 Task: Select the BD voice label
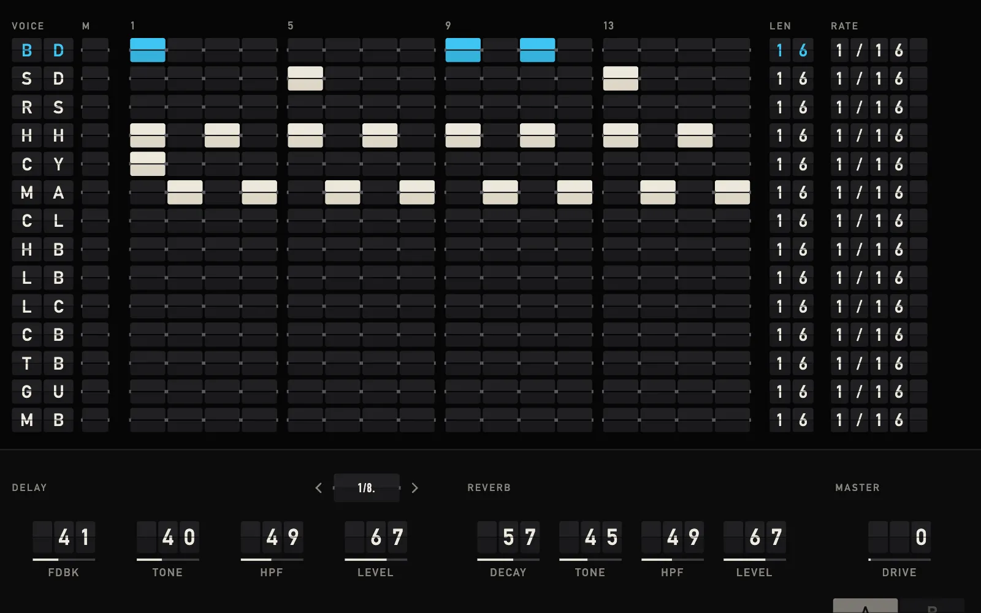(x=42, y=50)
